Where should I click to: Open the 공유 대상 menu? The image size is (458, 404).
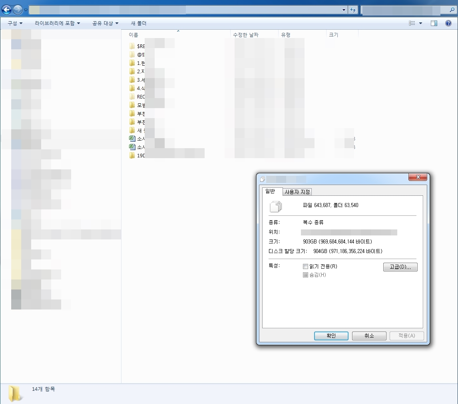[105, 23]
